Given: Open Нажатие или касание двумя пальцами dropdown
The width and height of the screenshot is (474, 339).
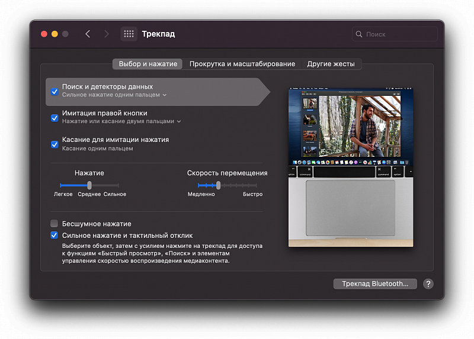Looking at the screenshot, I should pyautogui.click(x=121, y=121).
